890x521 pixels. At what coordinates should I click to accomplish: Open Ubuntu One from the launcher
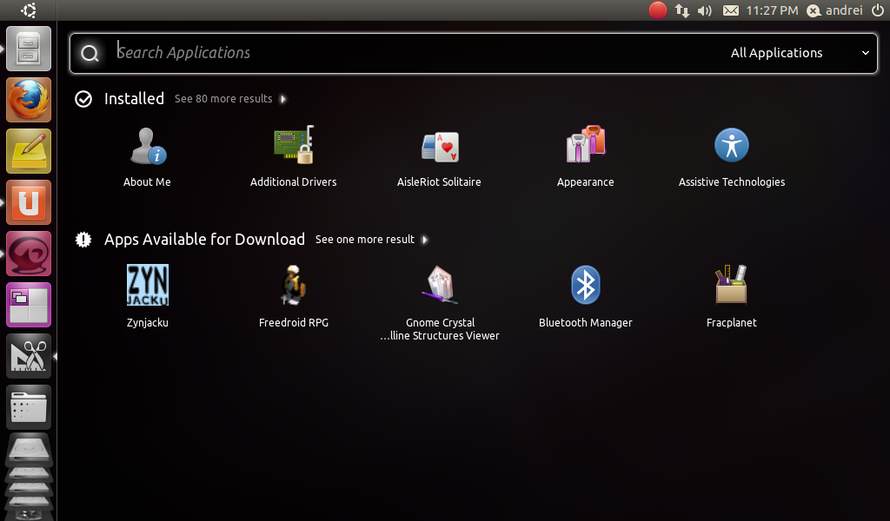tap(29, 202)
